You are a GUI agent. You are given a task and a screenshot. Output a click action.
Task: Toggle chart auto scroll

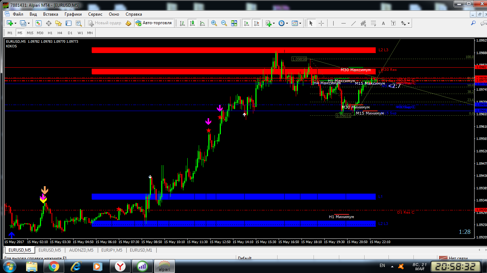tap(246, 23)
